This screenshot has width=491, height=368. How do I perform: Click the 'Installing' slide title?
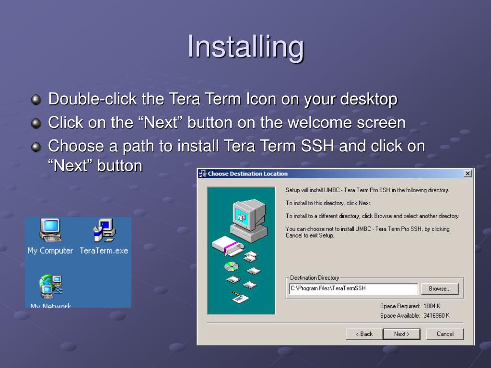(x=245, y=46)
